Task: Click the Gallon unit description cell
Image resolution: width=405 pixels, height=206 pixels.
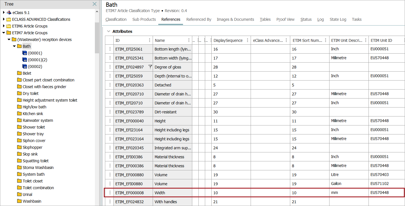Action: point(349,184)
